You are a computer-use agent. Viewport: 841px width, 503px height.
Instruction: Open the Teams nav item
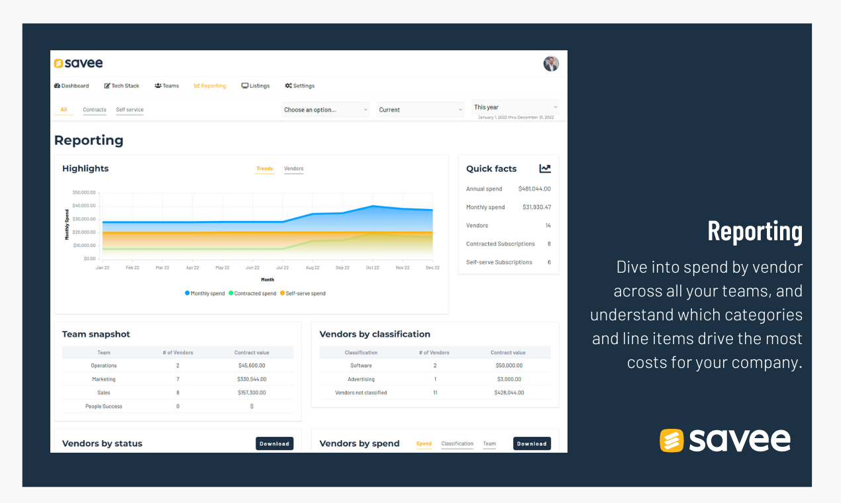pos(167,86)
